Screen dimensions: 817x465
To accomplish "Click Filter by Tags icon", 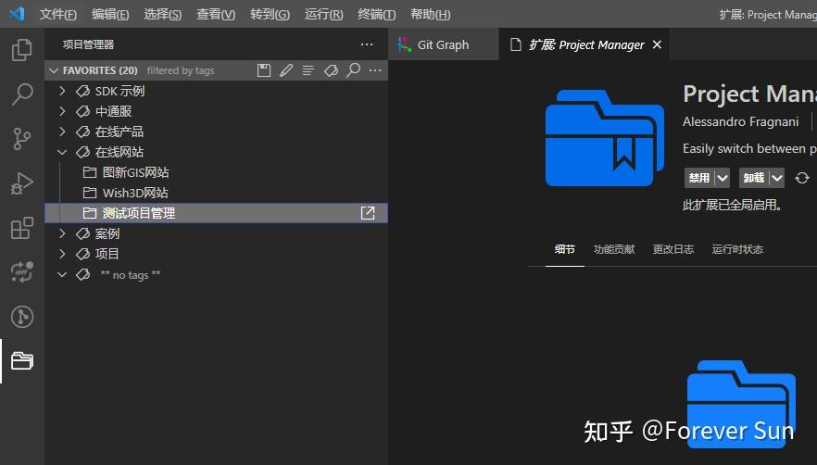I will 331,70.
